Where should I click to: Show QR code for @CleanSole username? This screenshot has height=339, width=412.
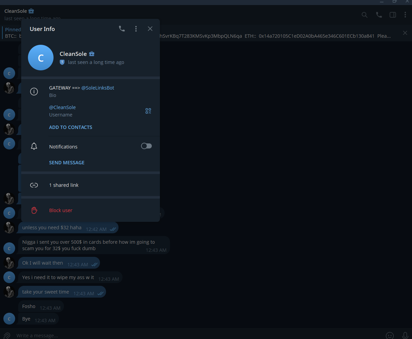pos(148,111)
